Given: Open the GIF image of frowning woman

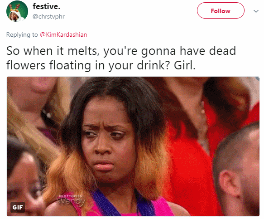Looking at the screenshot, I should 133,146.
